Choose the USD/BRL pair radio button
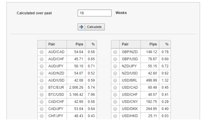The image size is (208, 121). (115, 80)
